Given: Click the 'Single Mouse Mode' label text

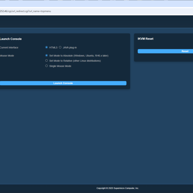Looking at the screenshot, I should pos(60,66).
